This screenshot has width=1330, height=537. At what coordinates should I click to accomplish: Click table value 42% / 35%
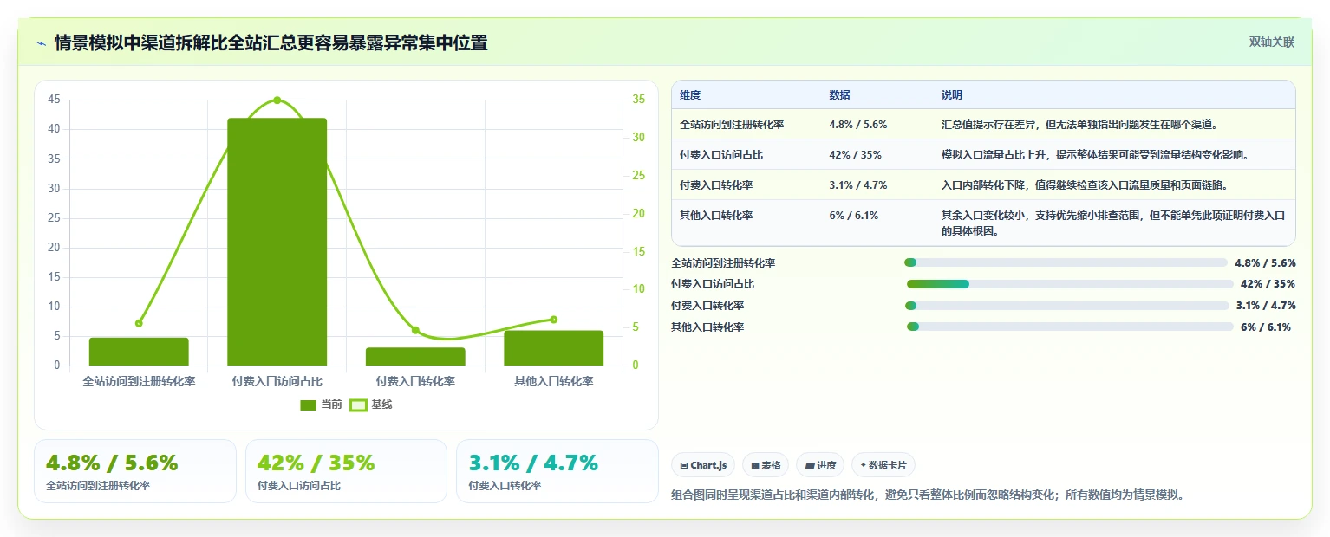[855, 155]
